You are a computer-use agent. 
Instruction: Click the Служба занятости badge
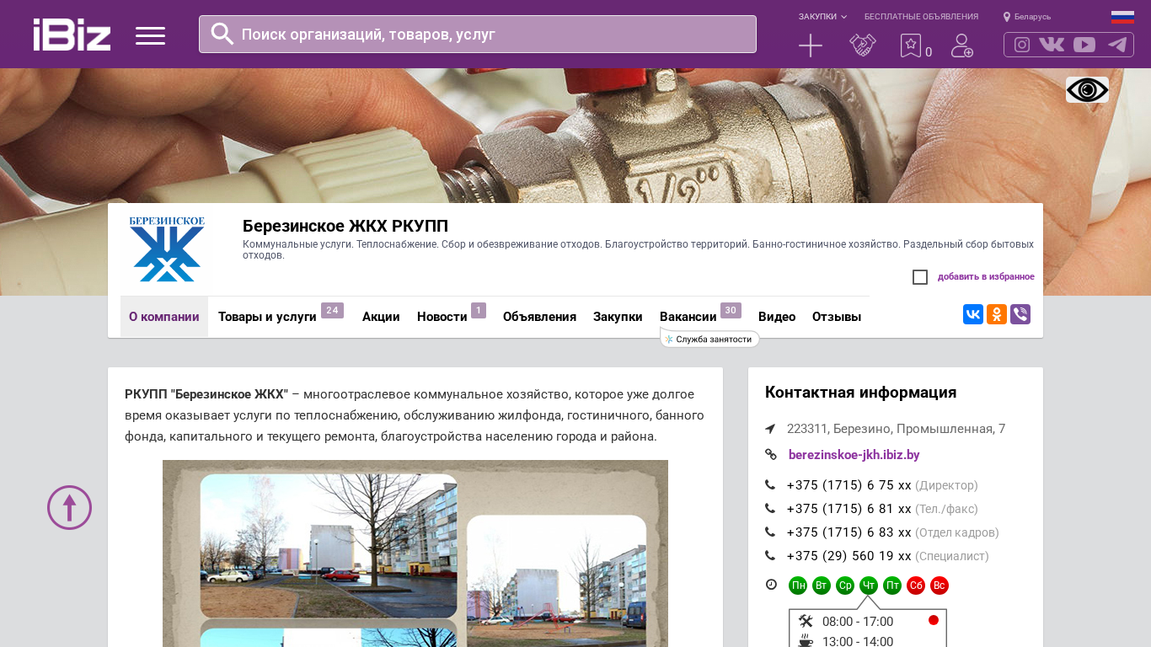tap(710, 340)
